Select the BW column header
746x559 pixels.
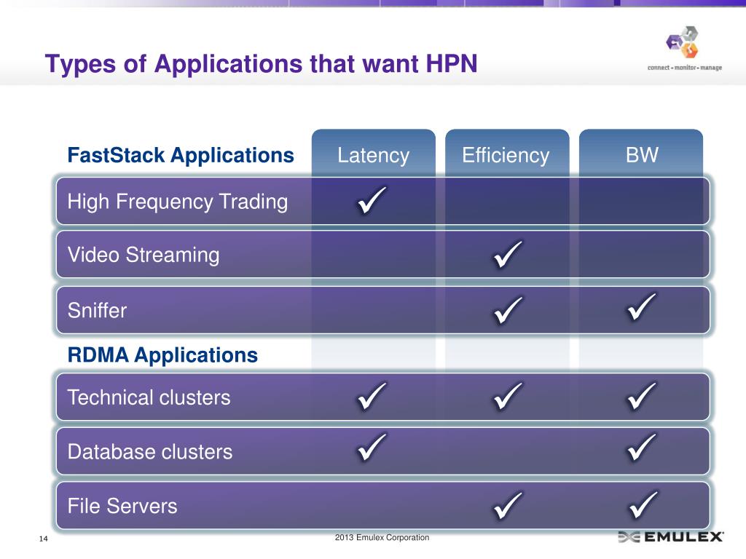click(641, 155)
